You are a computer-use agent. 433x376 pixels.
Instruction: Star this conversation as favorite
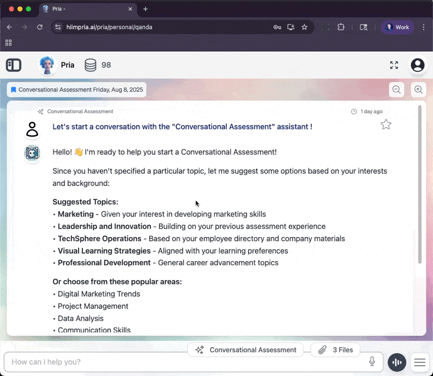[x=386, y=124]
